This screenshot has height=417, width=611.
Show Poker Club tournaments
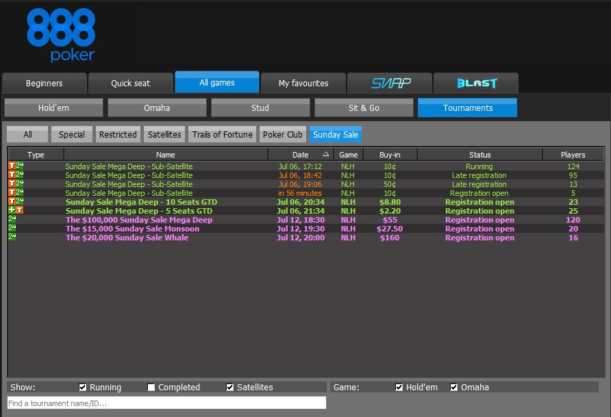tap(283, 134)
